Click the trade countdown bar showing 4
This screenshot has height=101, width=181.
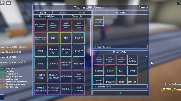pyautogui.click(x=120, y=93)
